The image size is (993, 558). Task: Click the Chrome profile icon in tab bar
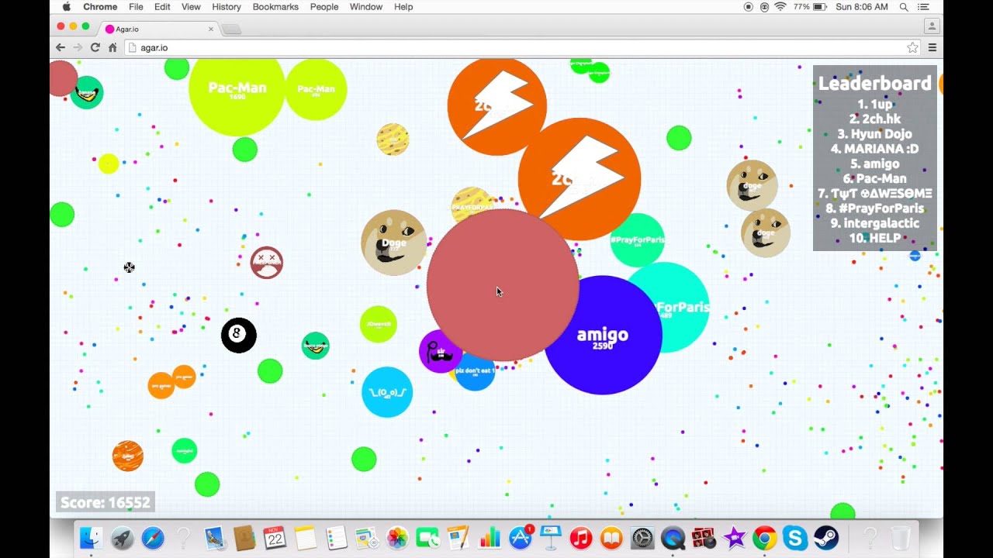(932, 26)
